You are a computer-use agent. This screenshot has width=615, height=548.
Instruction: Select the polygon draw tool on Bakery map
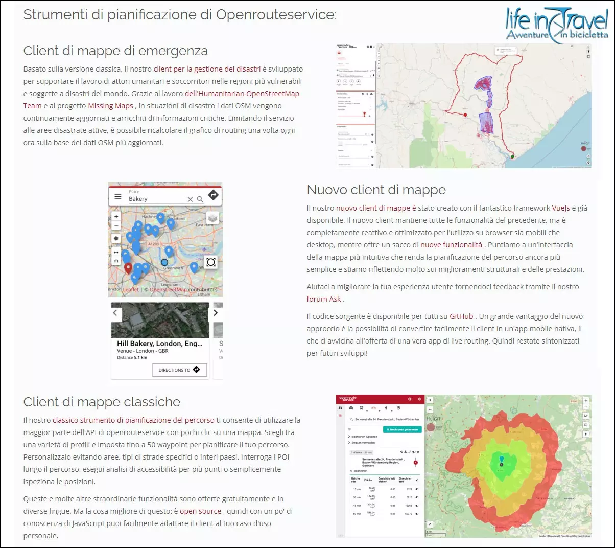pos(116,238)
